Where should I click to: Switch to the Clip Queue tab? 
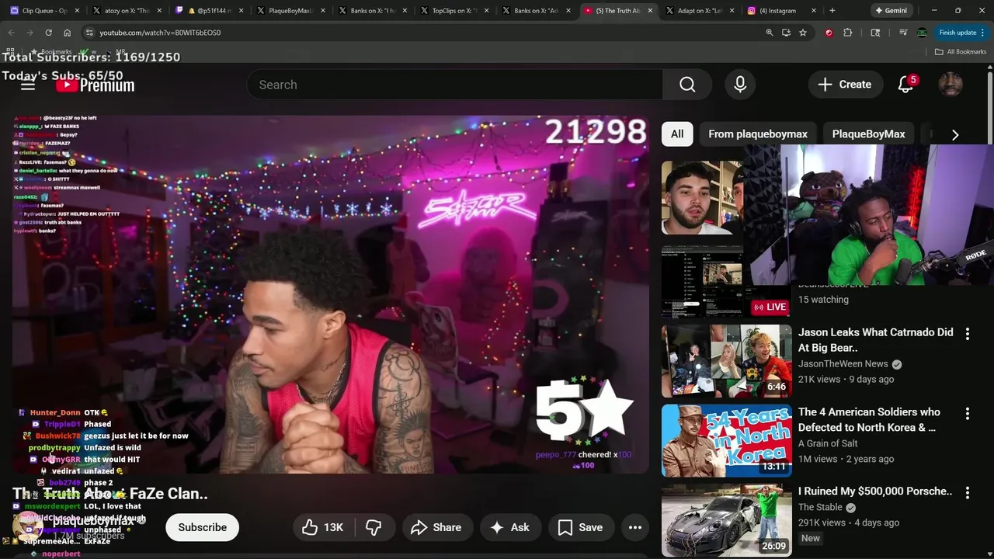[x=43, y=11]
